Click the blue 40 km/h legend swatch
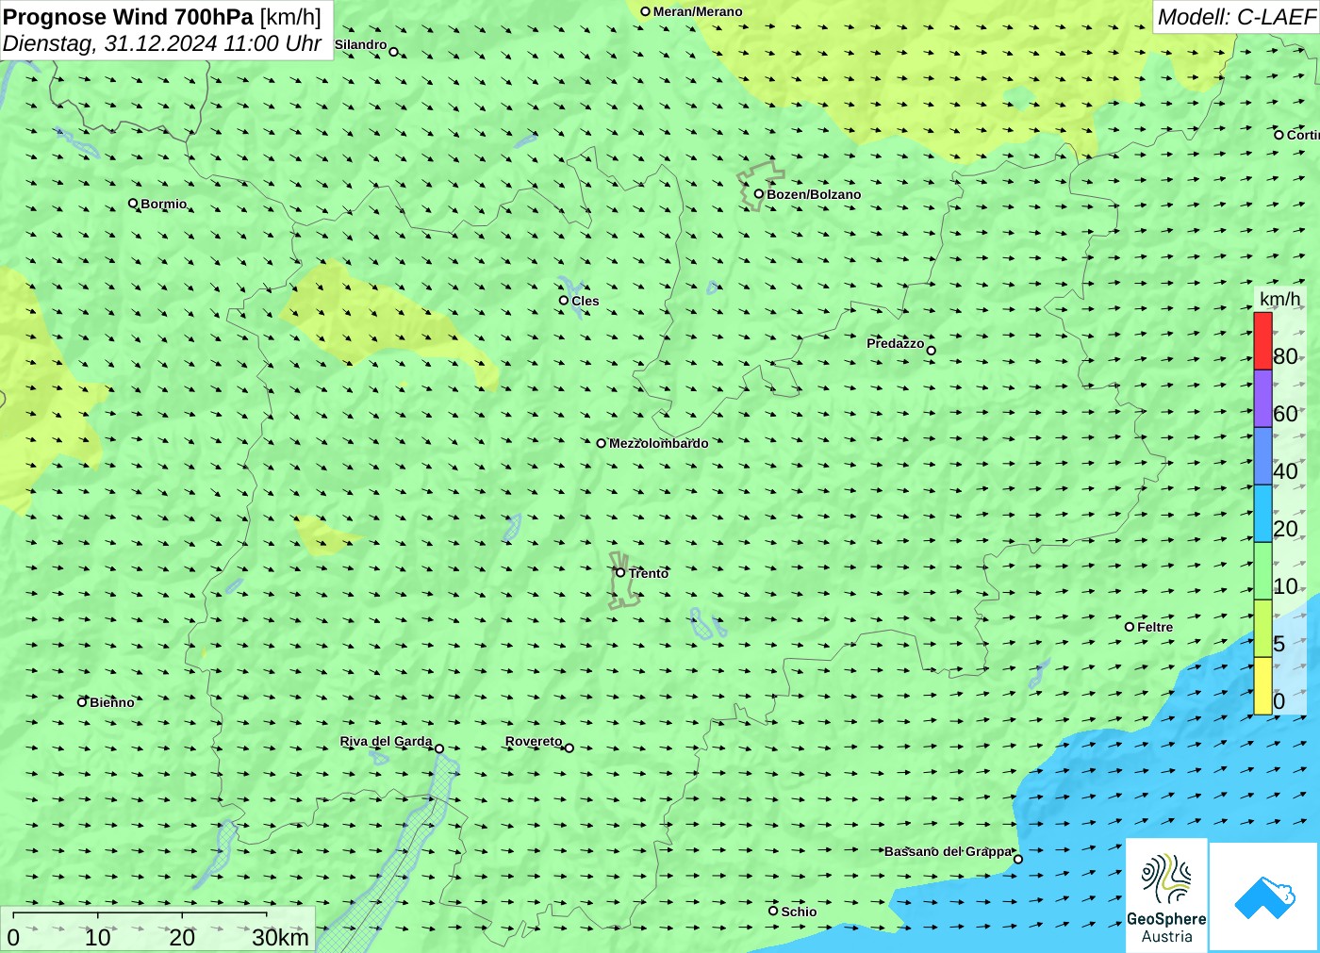 (x=1262, y=456)
